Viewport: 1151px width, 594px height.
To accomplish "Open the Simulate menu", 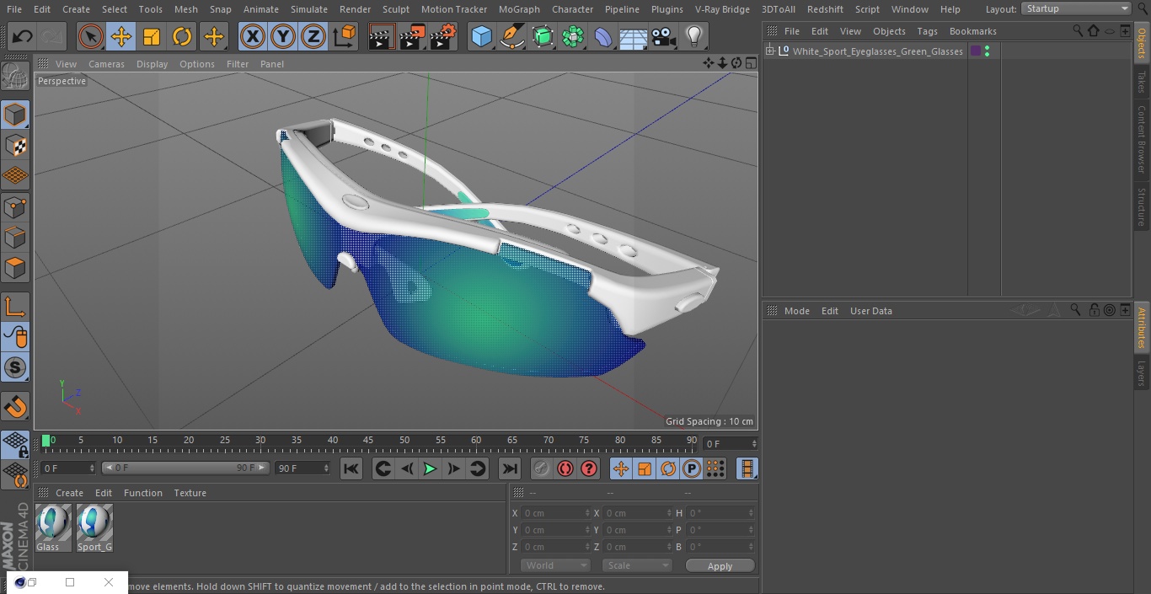I will (x=309, y=9).
